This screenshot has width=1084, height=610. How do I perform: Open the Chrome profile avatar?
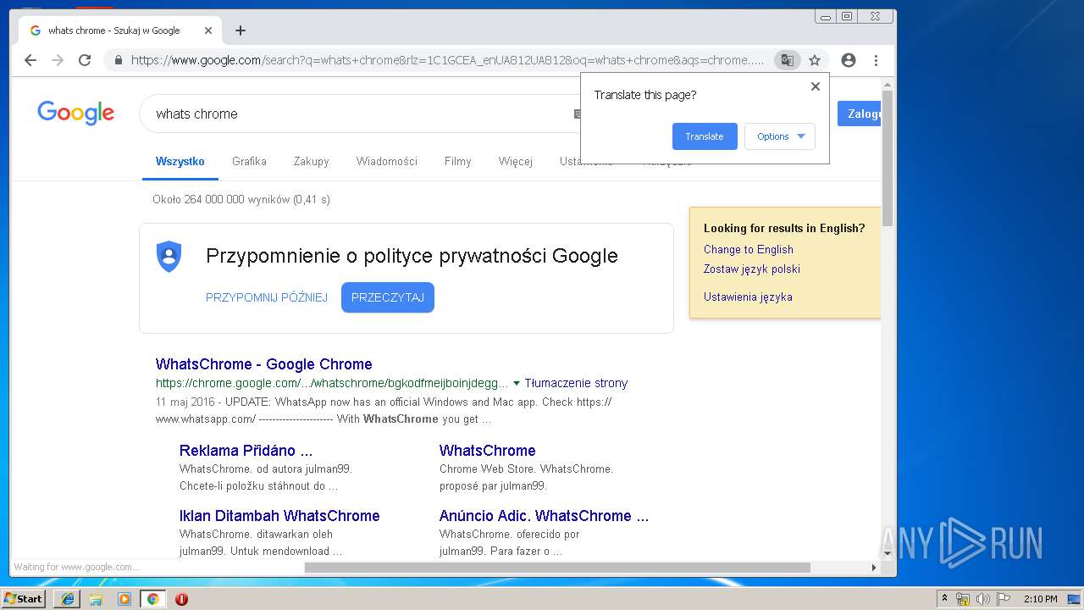pyautogui.click(x=849, y=60)
